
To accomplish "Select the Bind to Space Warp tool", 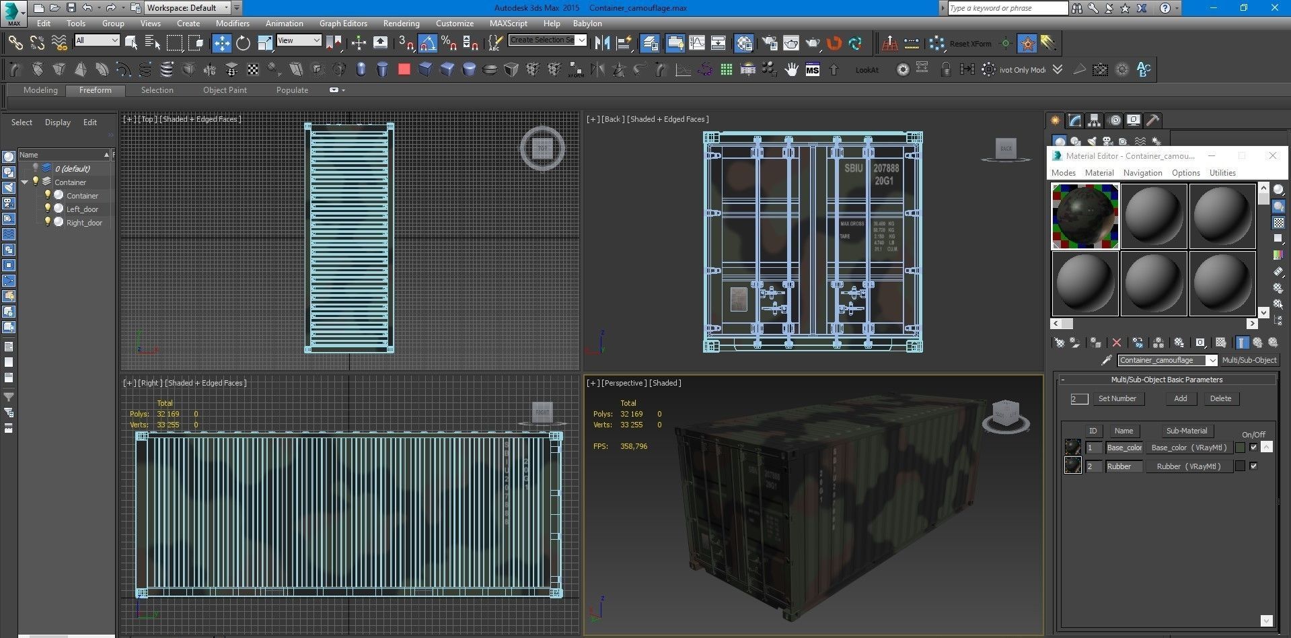I will (x=59, y=44).
